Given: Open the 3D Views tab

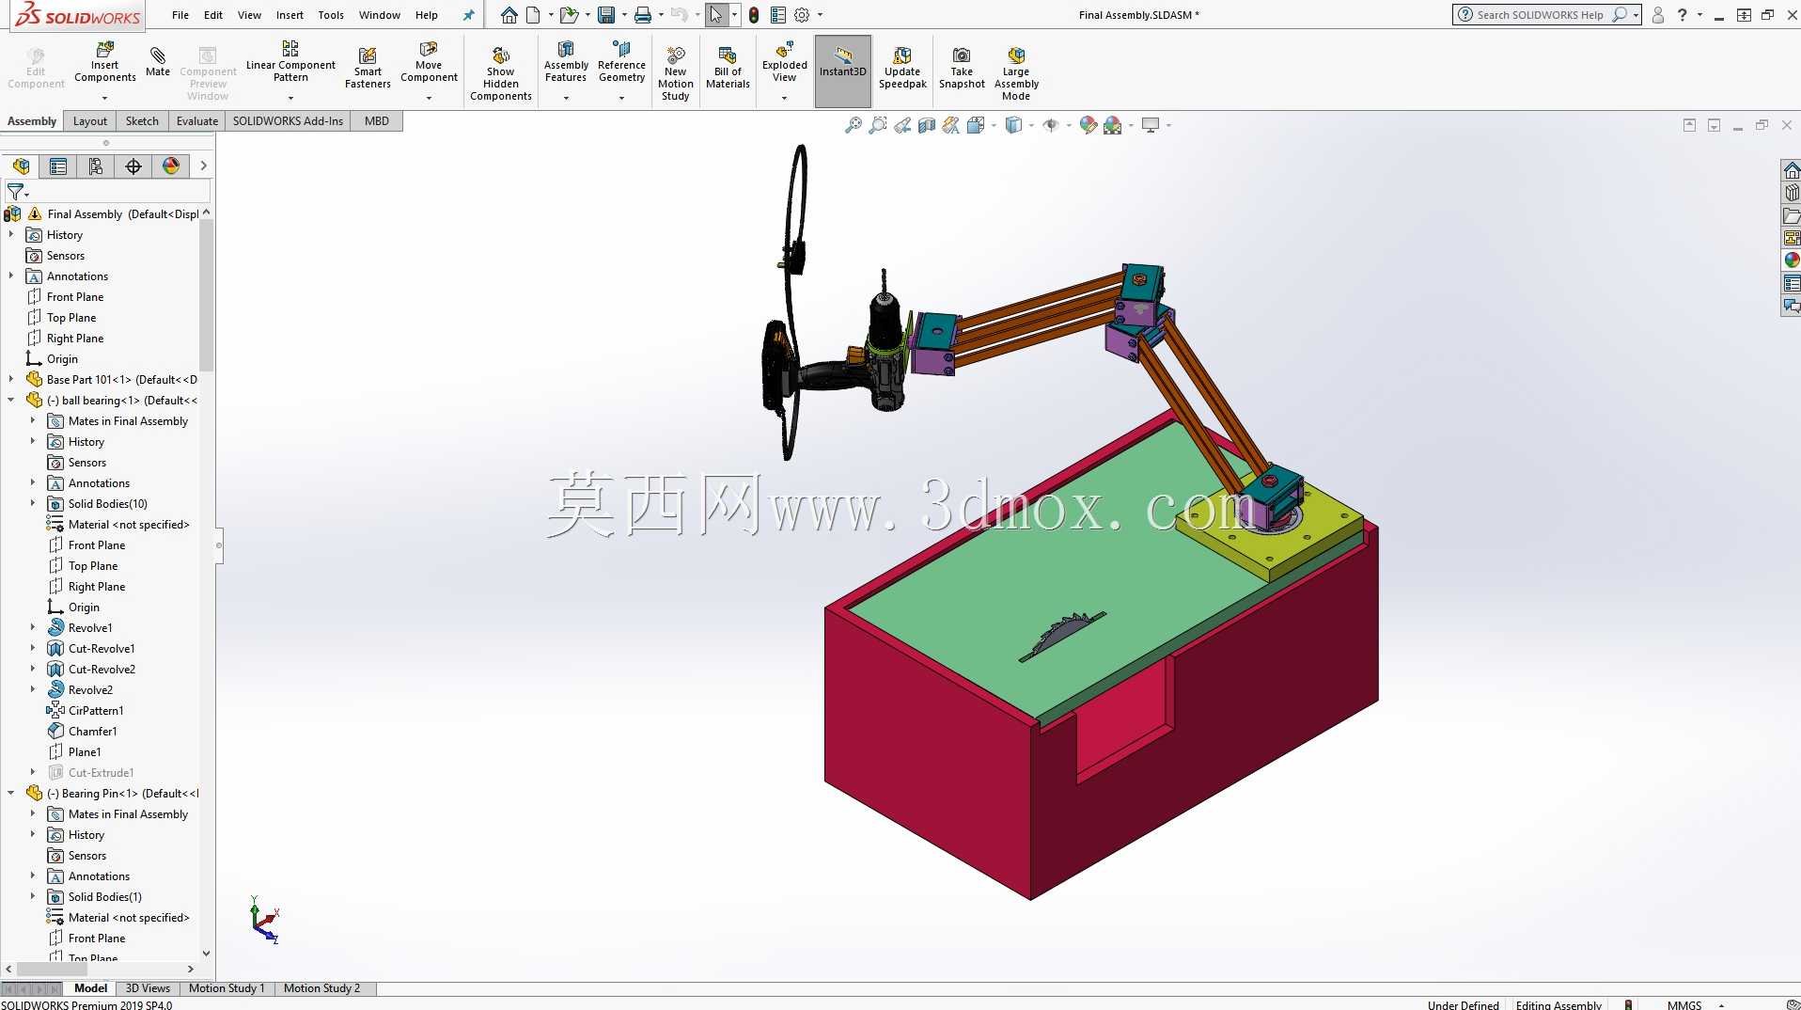Looking at the screenshot, I should pyautogui.click(x=148, y=988).
